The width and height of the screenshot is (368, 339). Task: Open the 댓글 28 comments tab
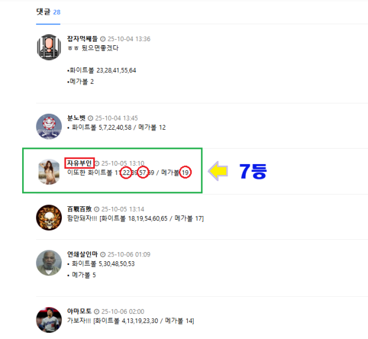(48, 12)
